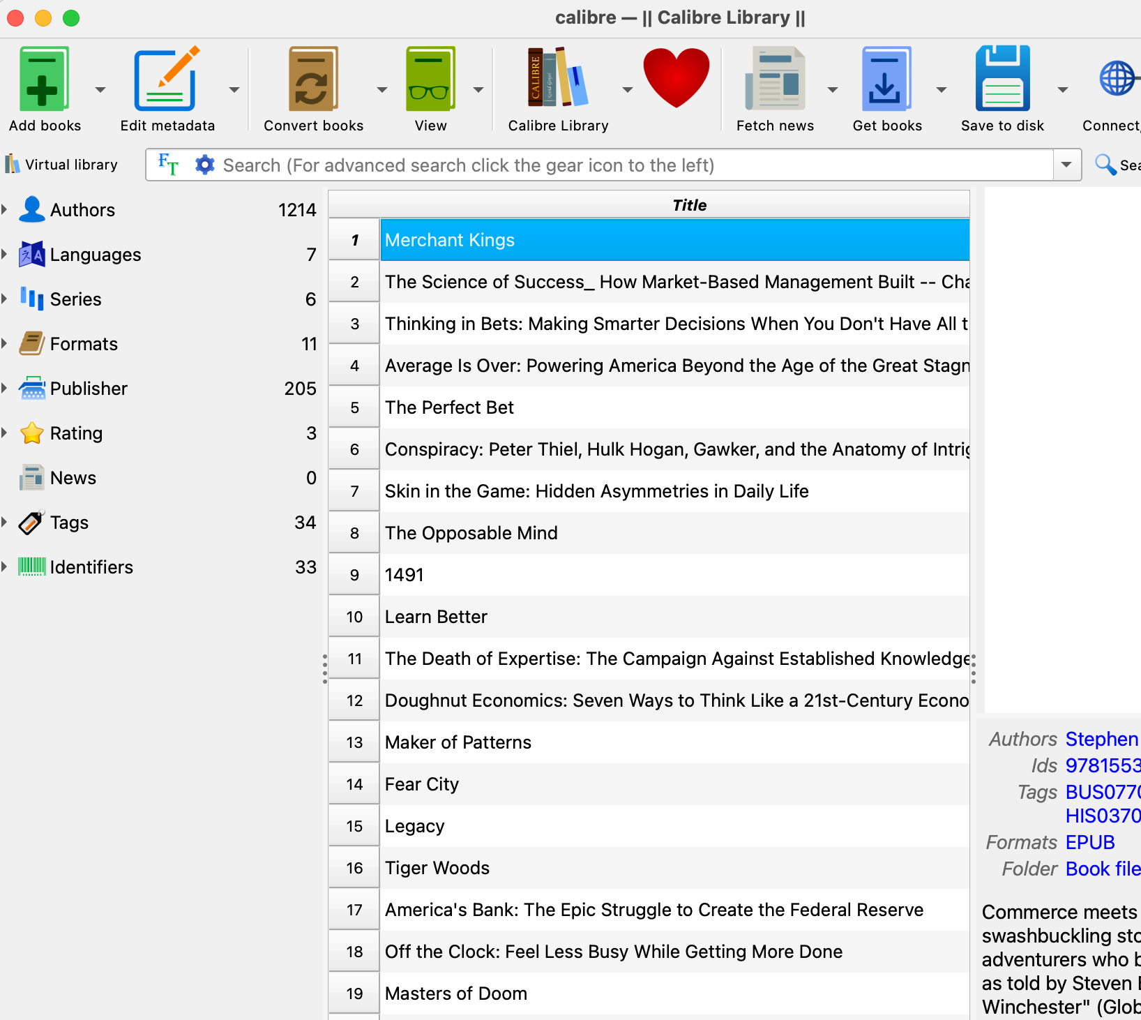1141x1020 pixels.
Task: Click the Get books download icon
Action: point(886,79)
